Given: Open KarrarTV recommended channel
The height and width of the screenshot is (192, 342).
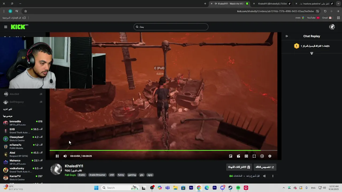Looking at the screenshot, I should [x=23, y=178].
